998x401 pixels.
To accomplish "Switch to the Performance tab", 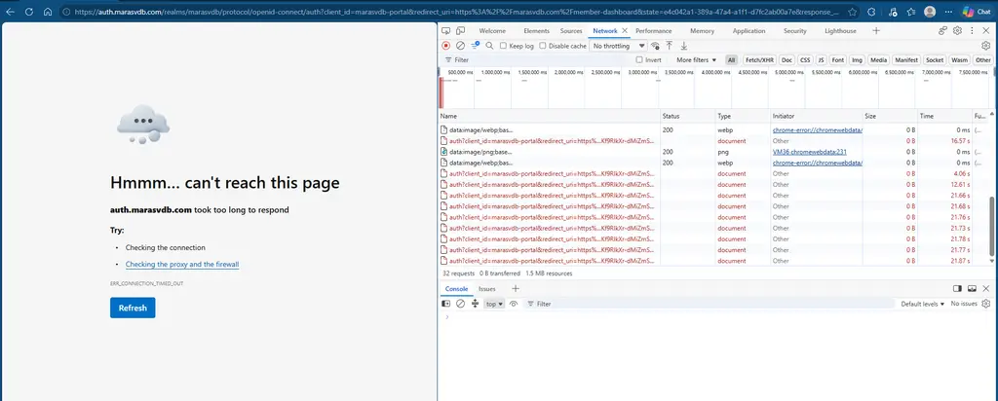I will coord(654,30).
